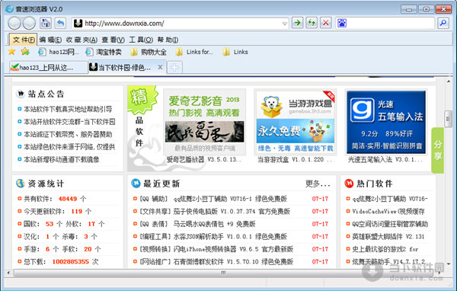The width and height of the screenshot is (457, 291).
Task: Expand the address bar URL dropdown
Action: click(x=285, y=24)
